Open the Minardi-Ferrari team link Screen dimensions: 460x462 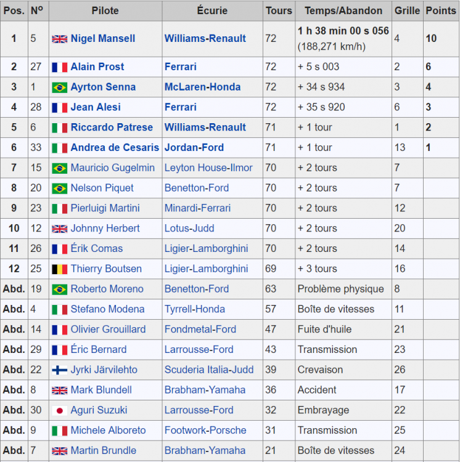[x=197, y=208]
